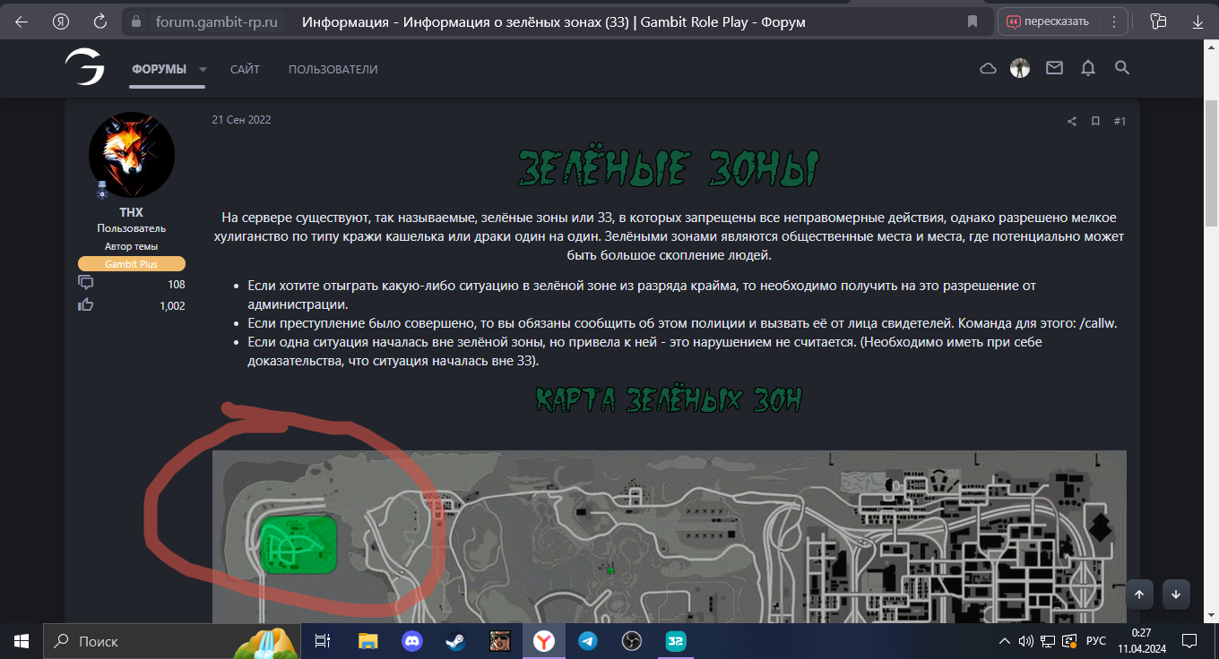1219x659 pixels.
Task: Launch Telegram from the taskbar
Action: [x=588, y=641]
